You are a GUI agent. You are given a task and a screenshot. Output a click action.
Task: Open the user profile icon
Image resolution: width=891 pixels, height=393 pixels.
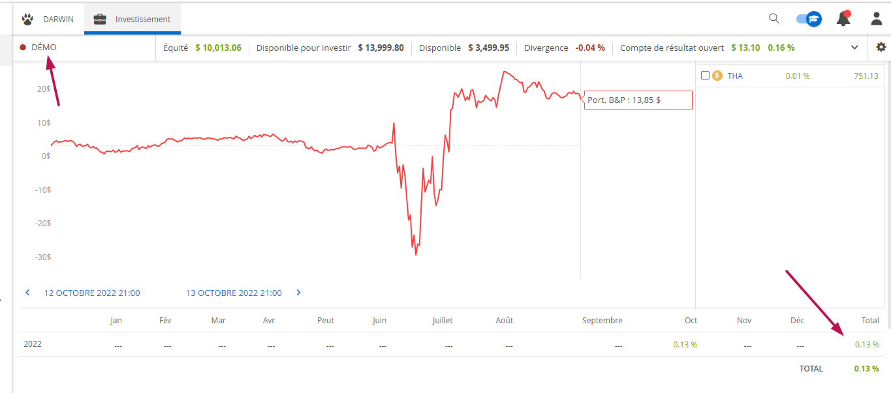pos(877,19)
